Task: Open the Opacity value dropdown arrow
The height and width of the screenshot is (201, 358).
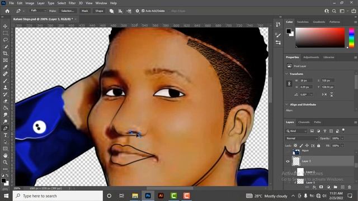Action: pyautogui.click(x=342, y=138)
